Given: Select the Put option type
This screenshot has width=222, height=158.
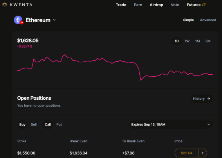Looking at the screenshot, I should [59, 124].
